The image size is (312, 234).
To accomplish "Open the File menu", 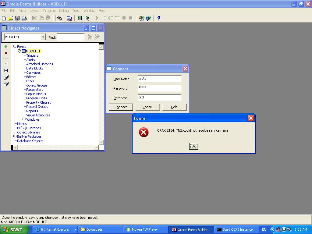I will (x=4, y=11).
